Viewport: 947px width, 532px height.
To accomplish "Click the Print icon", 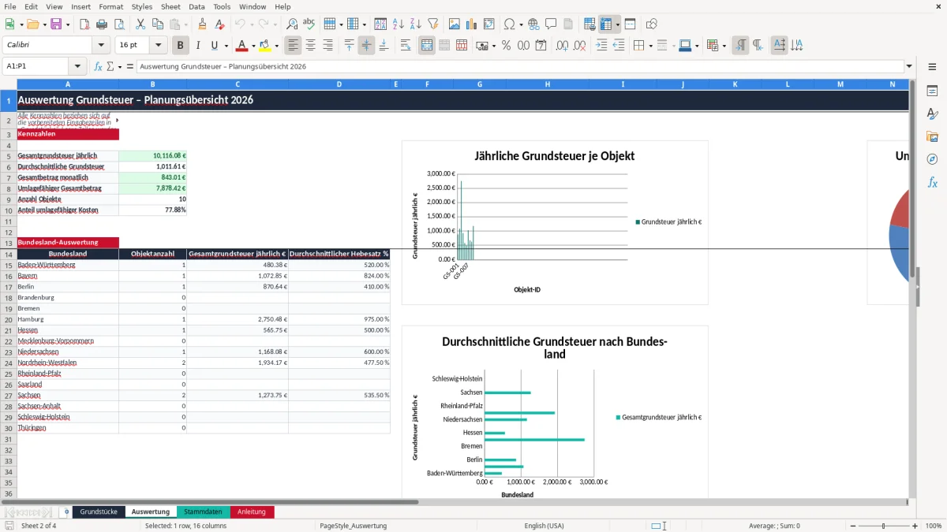I will (102, 24).
